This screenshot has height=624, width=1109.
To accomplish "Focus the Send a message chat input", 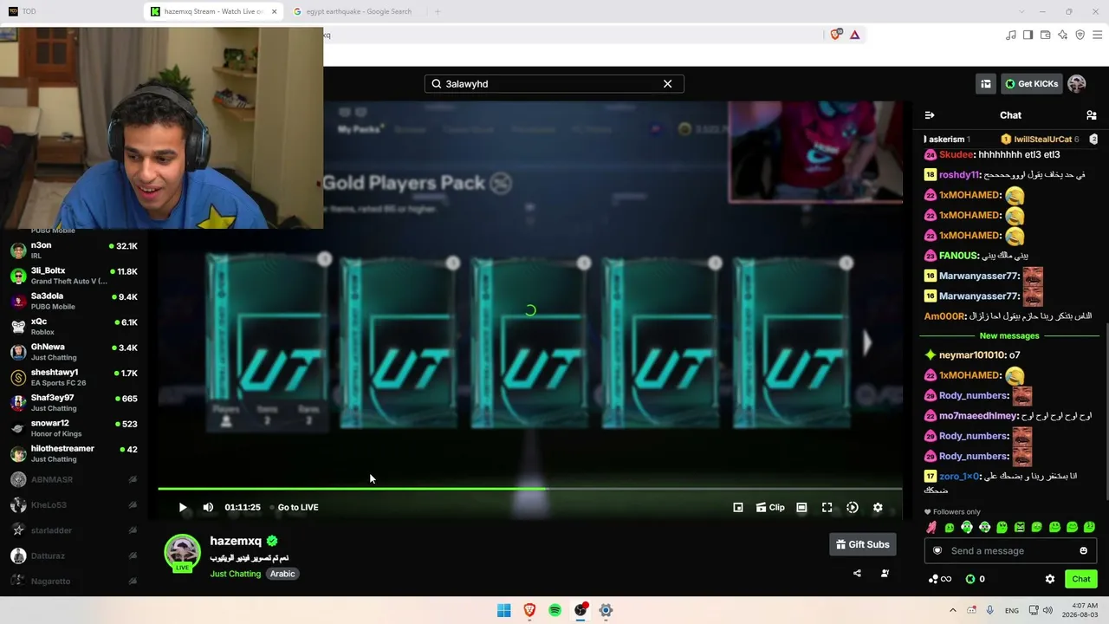I will point(1010,551).
